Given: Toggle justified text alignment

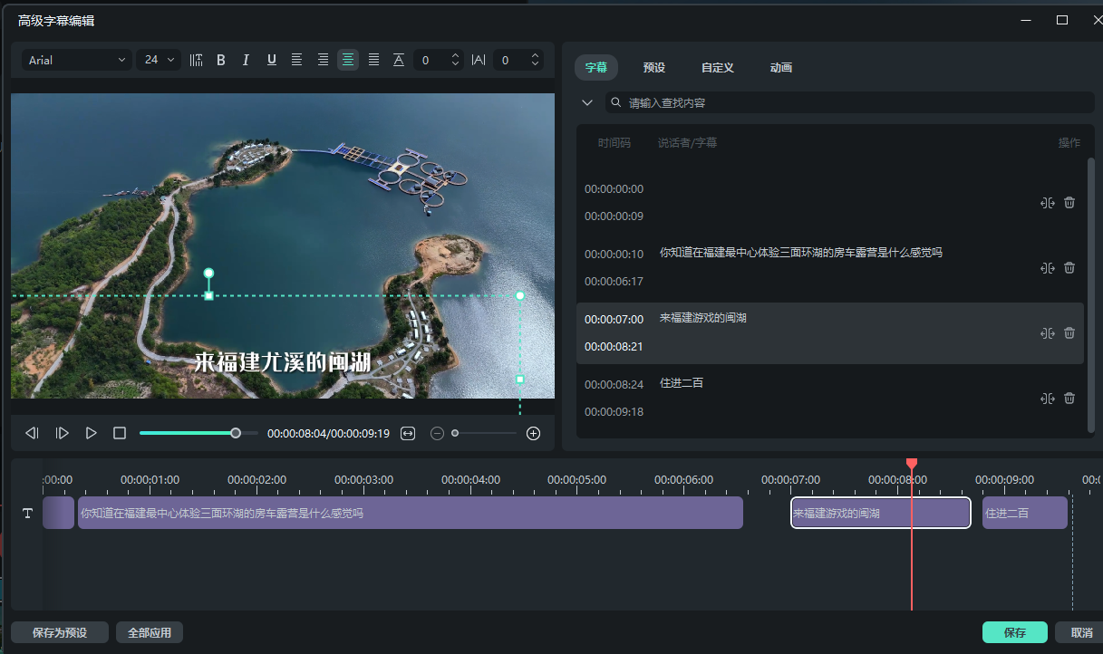Looking at the screenshot, I should pyautogui.click(x=373, y=60).
